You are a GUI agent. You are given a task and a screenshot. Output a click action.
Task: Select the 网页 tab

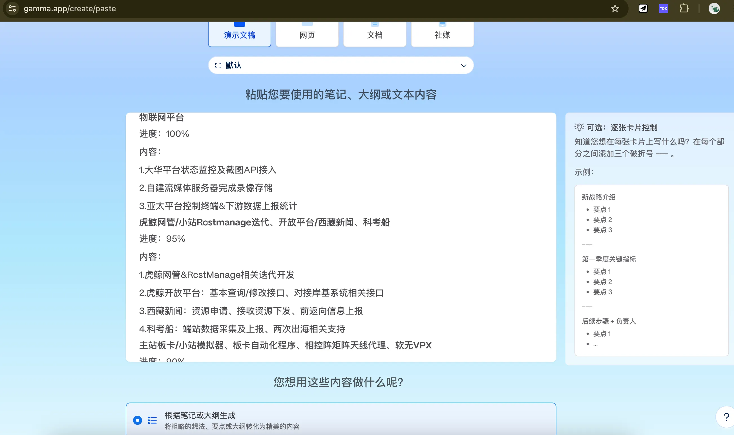pos(307,34)
